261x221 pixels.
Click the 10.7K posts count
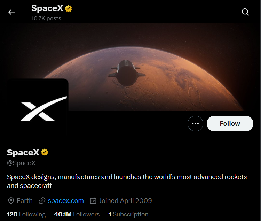click(x=46, y=18)
